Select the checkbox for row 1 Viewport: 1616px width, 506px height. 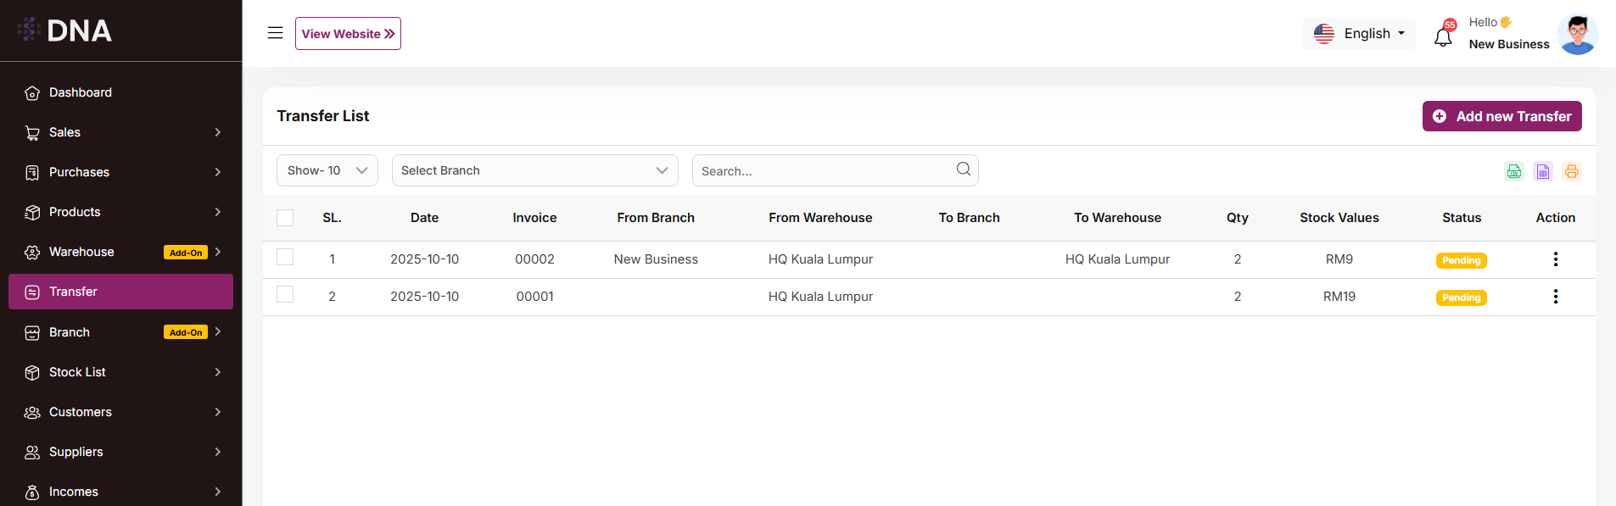click(x=285, y=257)
